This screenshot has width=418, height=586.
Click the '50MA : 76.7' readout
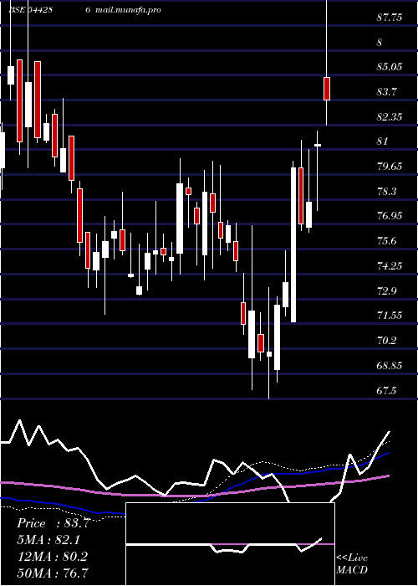pos(53,573)
